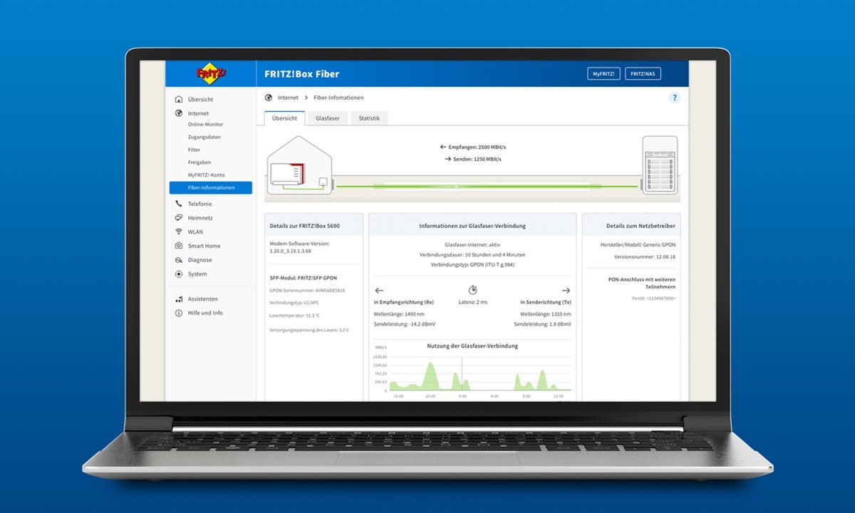Open the MyFRITZ! button
The height and width of the screenshot is (513, 855).
pos(603,73)
